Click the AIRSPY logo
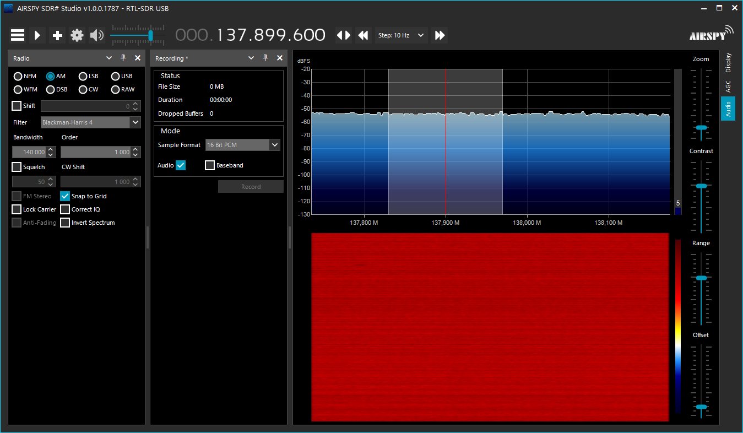 (x=711, y=33)
